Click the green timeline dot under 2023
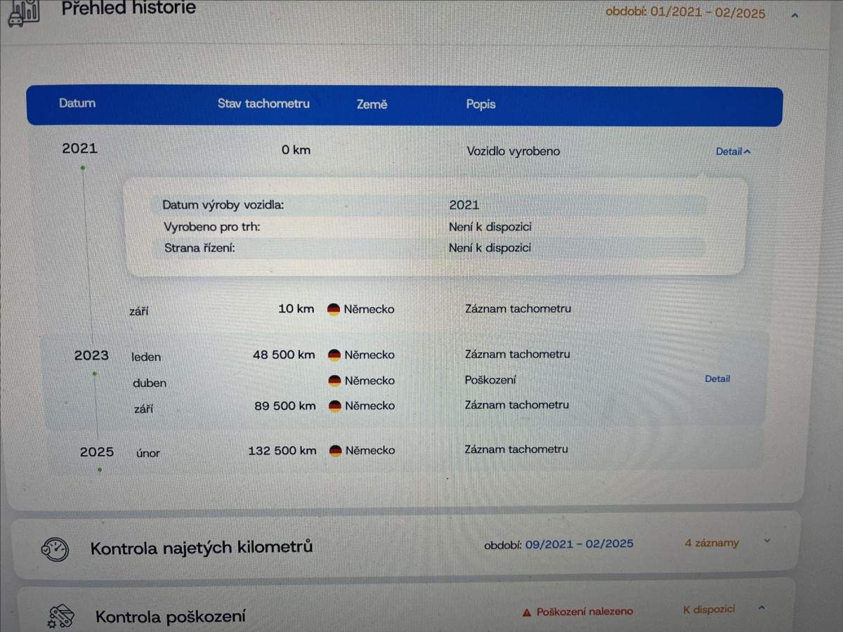This screenshot has height=632, width=843. [95, 374]
